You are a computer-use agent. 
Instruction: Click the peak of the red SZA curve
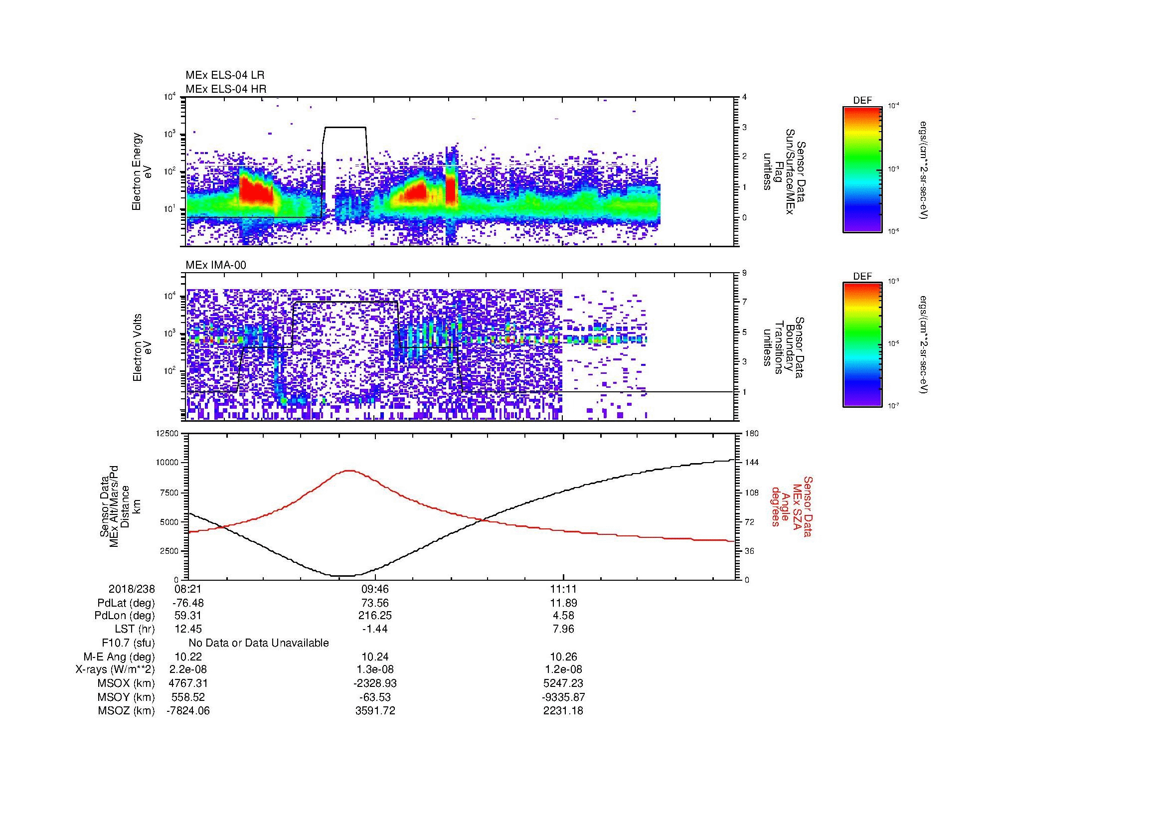click(349, 471)
